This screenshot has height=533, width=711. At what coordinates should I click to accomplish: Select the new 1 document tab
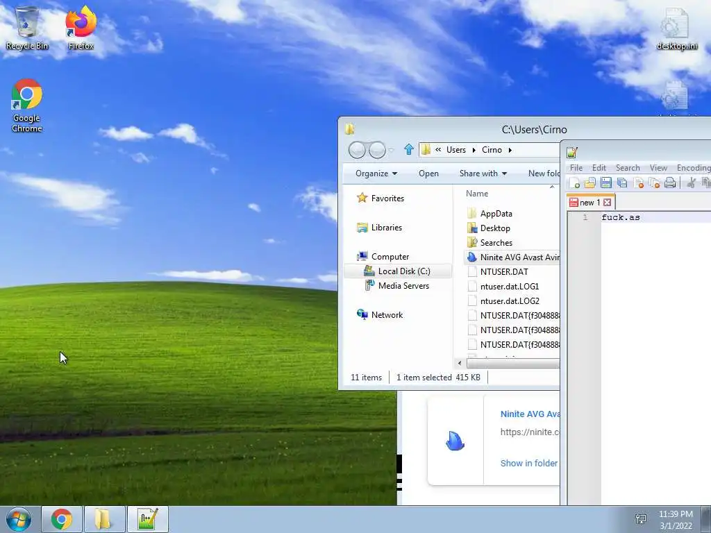coord(590,202)
